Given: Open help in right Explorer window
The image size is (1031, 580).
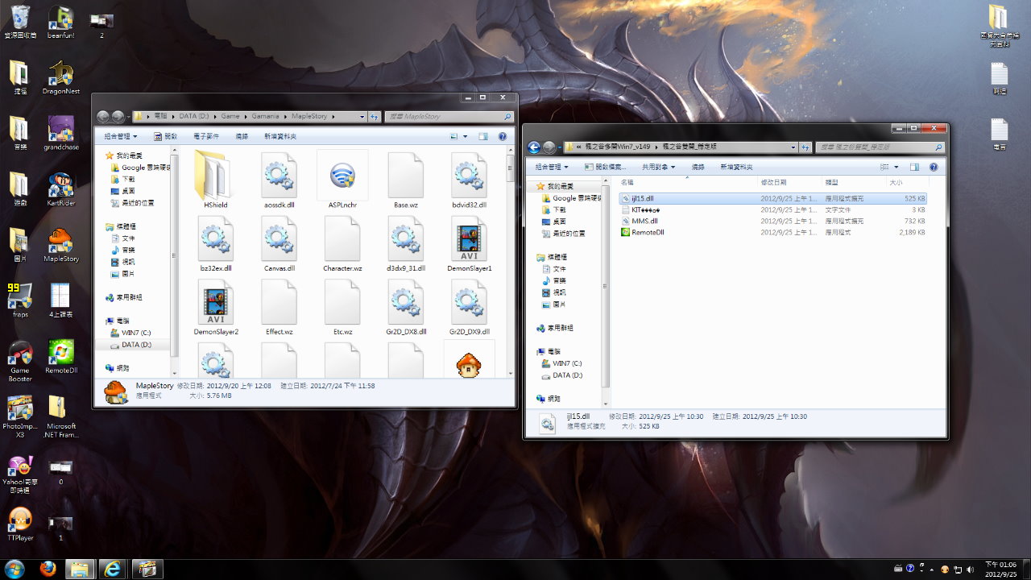Looking at the screenshot, I should click(x=934, y=167).
